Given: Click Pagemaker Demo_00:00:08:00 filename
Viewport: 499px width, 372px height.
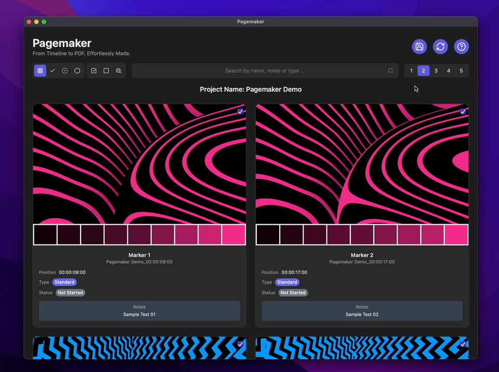Looking at the screenshot, I should pos(139,262).
